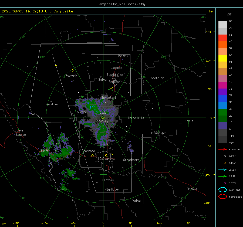Viewport: 243px width, 227px height.
Task: Click the -150 tick on bottom km axis
Action: (16, 223)
